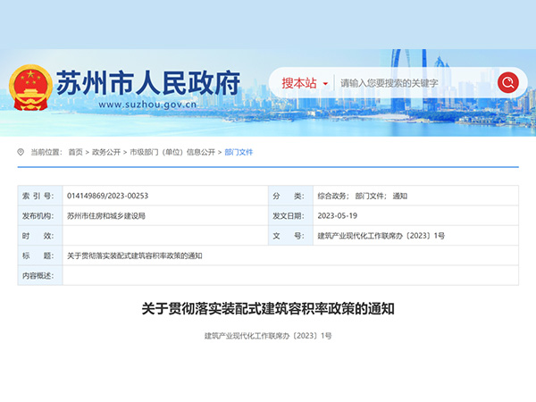Click the 时效 label cell

click(40, 236)
